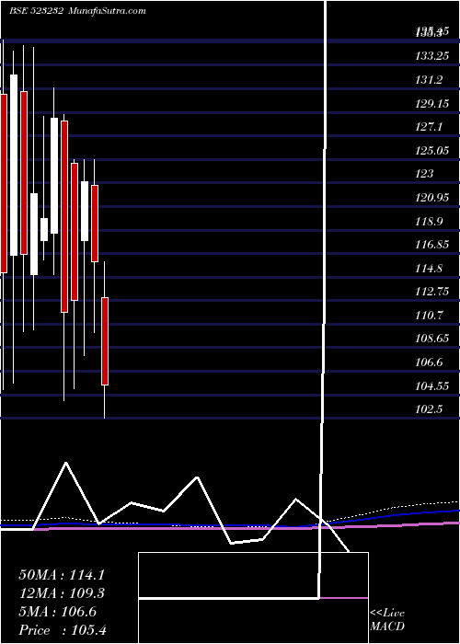Click the 118.9 price axis label
Image resolution: width=460 pixels, height=644 pixels.
[x=429, y=222]
